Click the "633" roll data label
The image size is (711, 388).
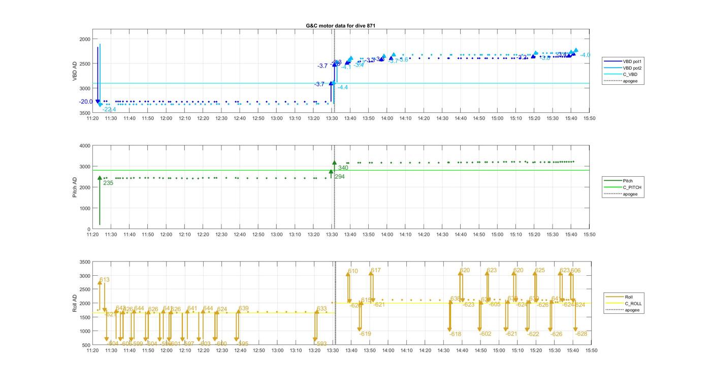[321, 309]
